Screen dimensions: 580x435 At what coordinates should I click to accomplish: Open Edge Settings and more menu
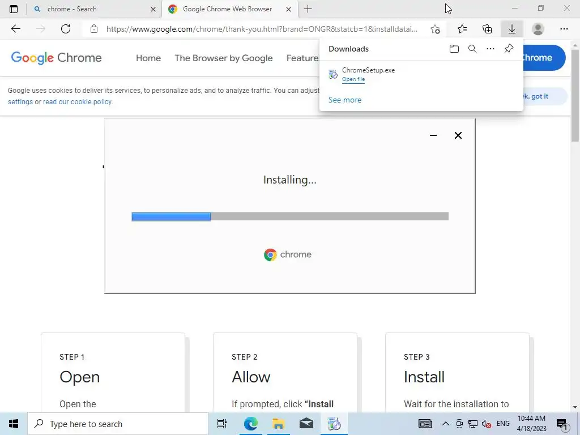click(564, 29)
